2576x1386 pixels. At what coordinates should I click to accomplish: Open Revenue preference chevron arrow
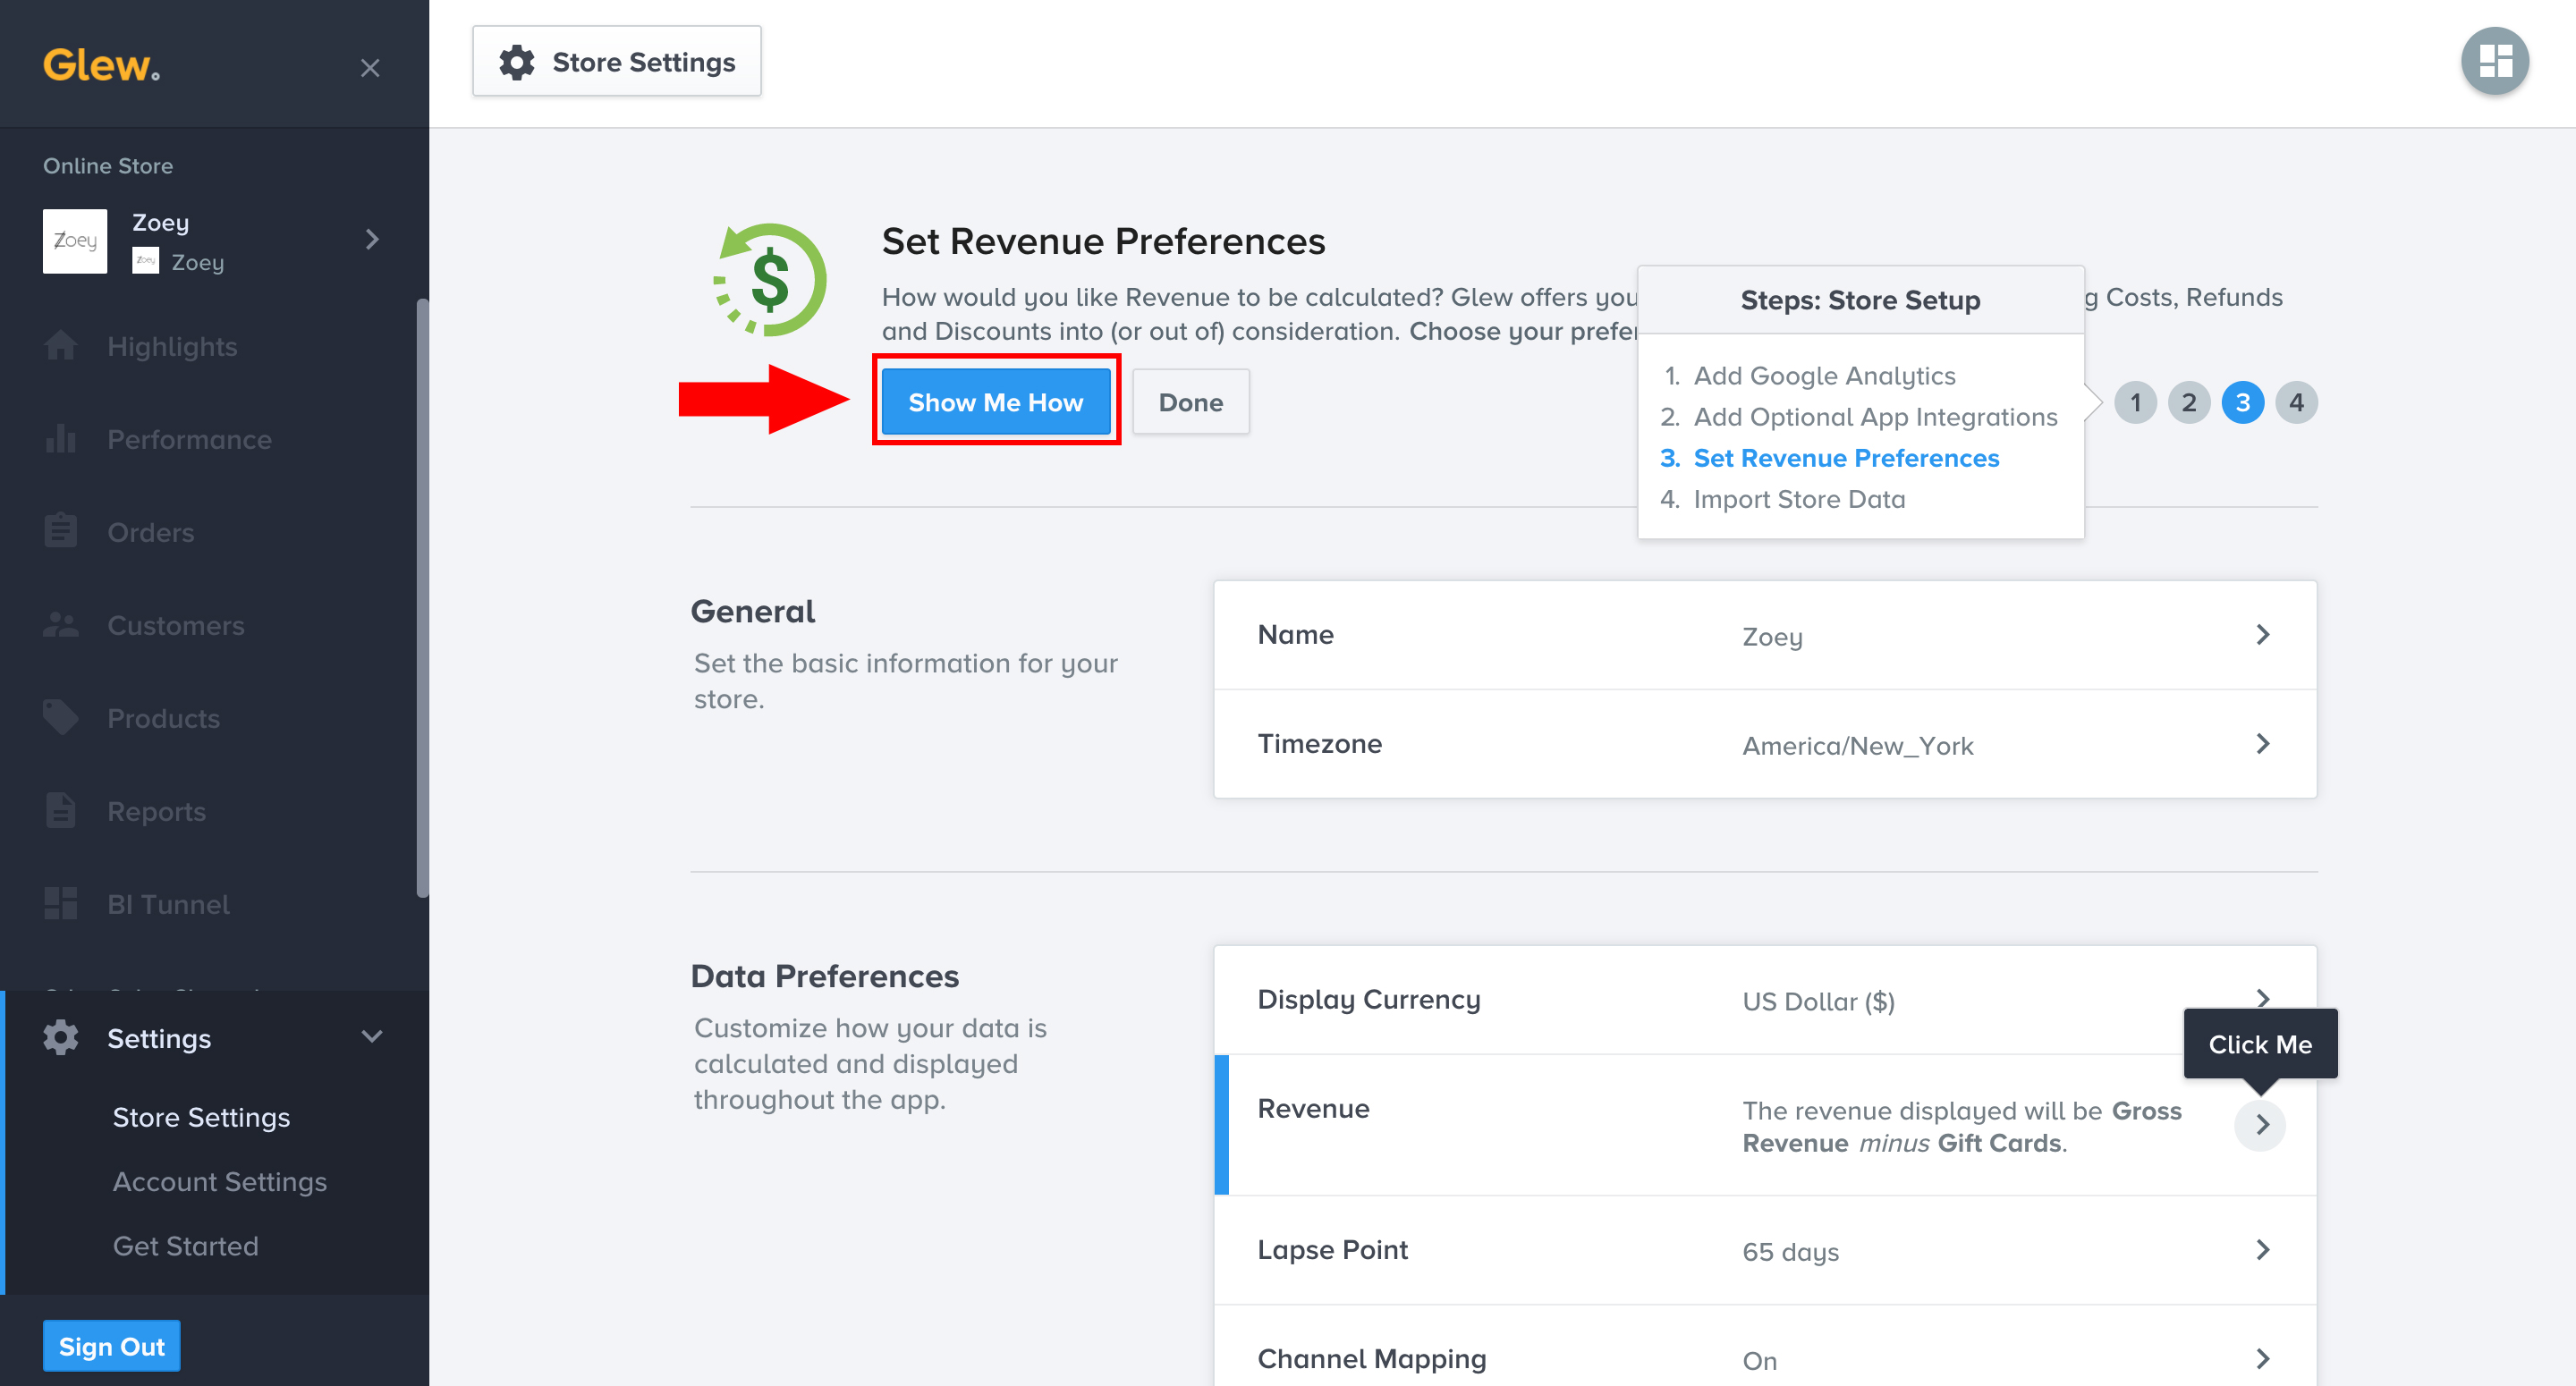coord(2260,1125)
